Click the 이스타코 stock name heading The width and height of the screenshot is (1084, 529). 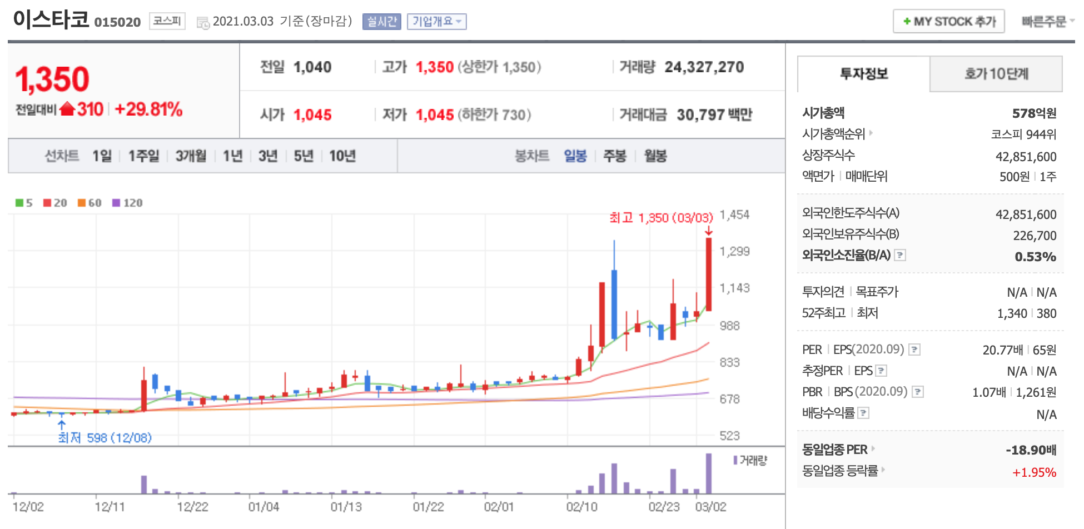pos(51,19)
